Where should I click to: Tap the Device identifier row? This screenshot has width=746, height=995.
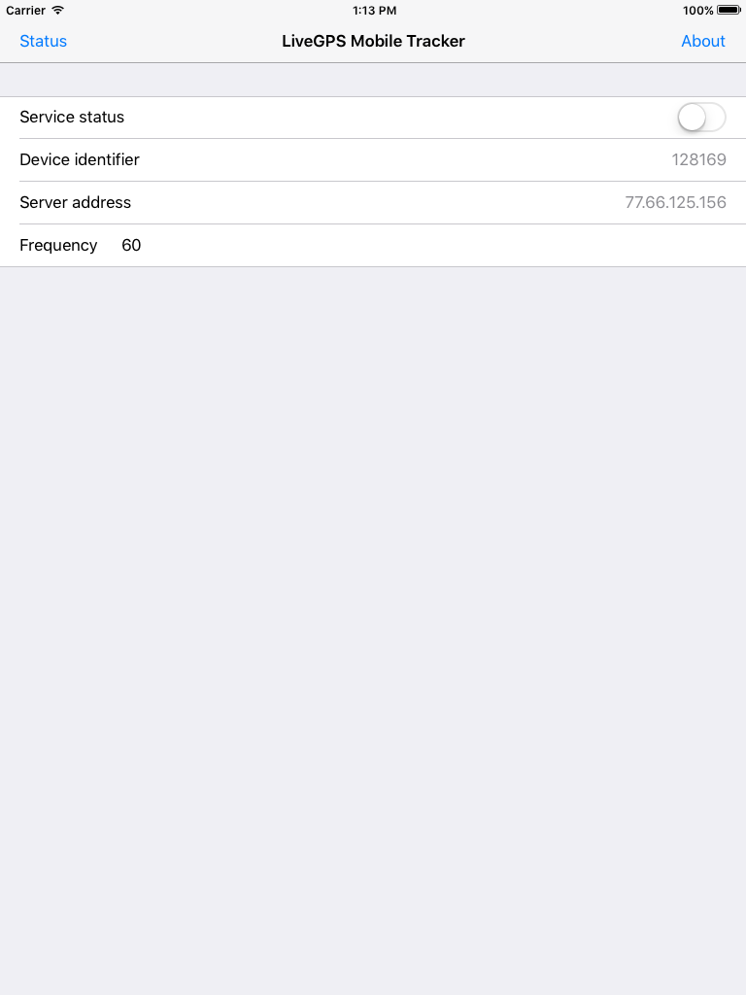(x=373, y=159)
